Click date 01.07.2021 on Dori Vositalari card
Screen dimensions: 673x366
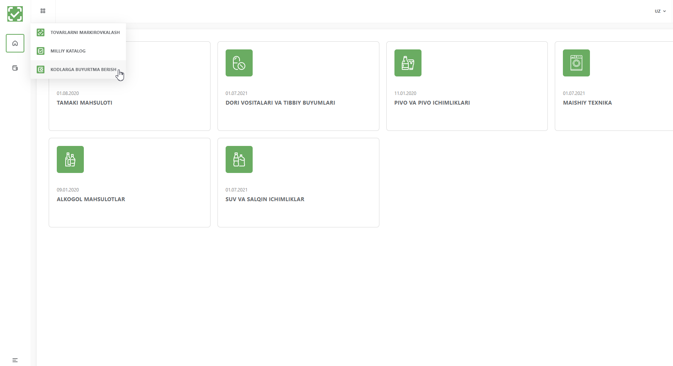point(236,93)
